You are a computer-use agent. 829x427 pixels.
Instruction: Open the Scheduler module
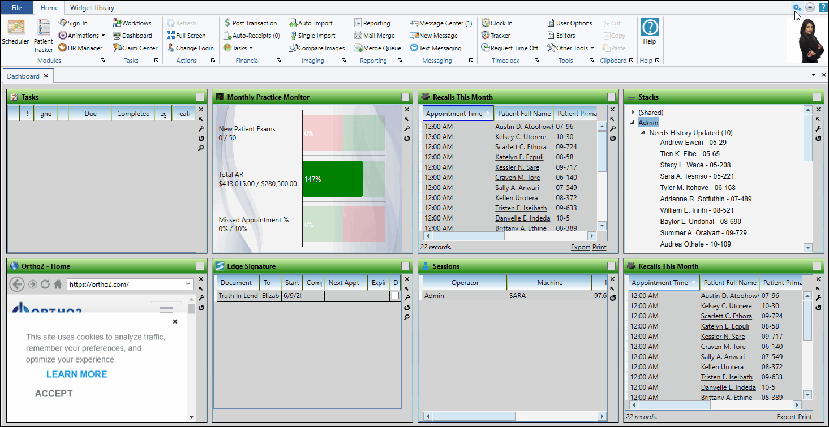tap(15, 32)
